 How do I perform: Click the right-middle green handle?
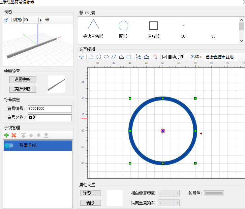pyautogui.click(x=195, y=131)
